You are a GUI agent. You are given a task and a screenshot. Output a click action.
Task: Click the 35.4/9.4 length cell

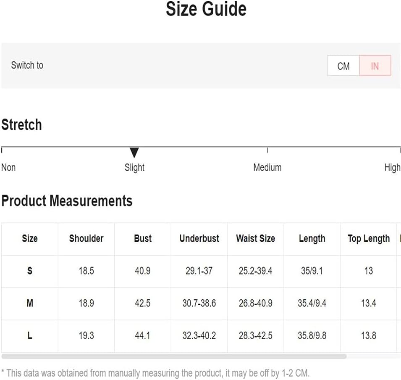point(312,303)
